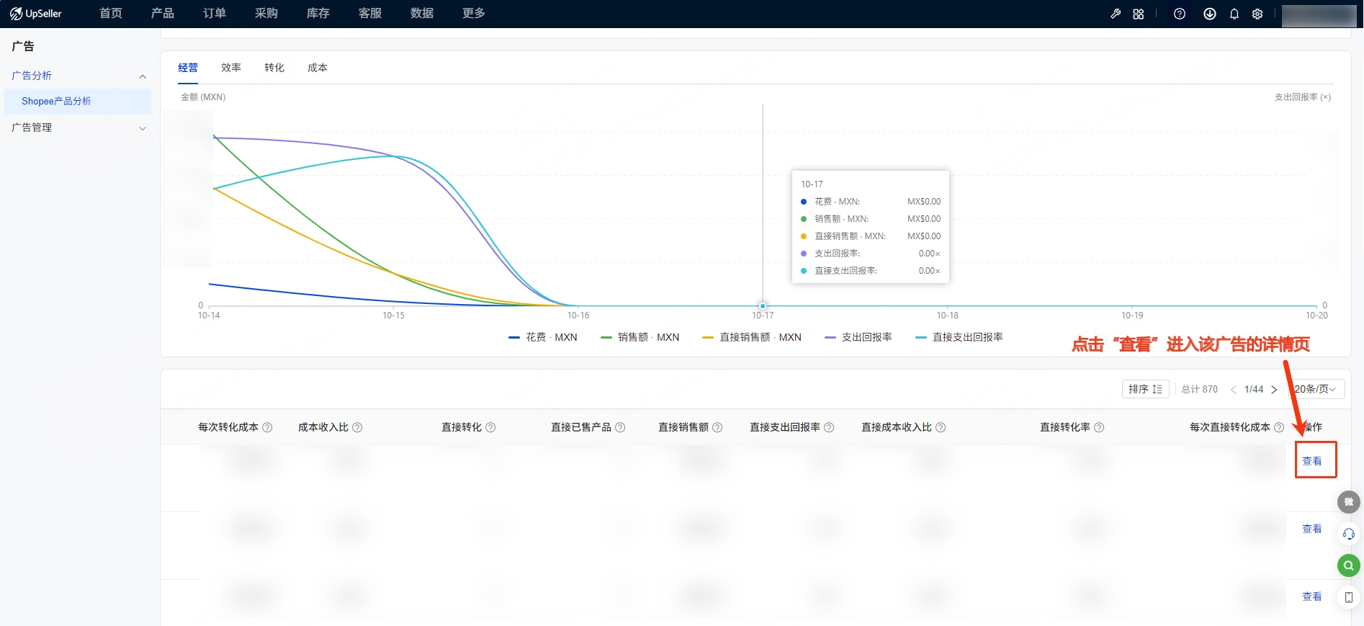
Task: Open the 订单 menu in top navigation
Action: (215, 14)
